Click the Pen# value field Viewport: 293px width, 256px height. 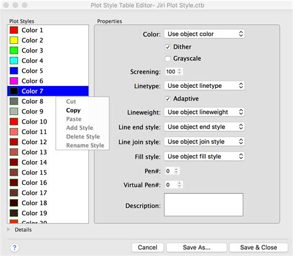169,171
